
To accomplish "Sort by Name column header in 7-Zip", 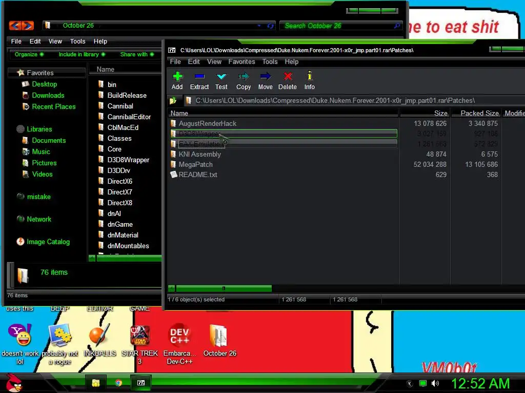I will [x=283, y=113].
